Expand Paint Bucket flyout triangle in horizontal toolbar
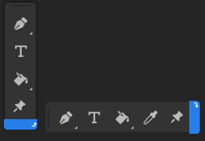This screenshot has width=205, height=141. tap(132, 128)
